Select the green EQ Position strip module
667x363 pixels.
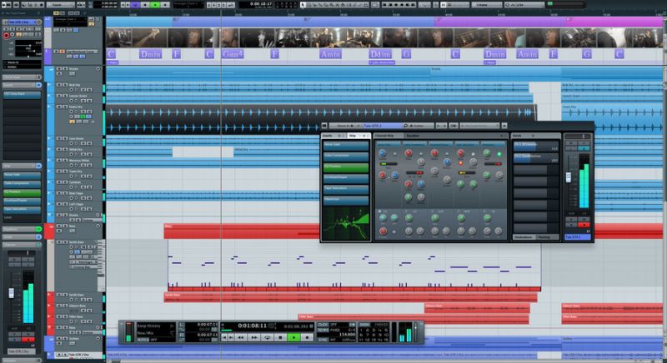coord(345,167)
